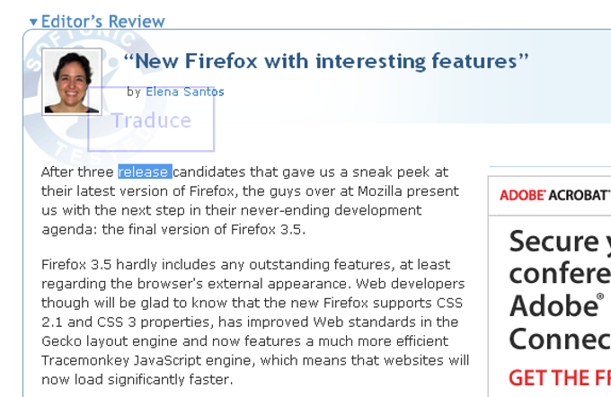
Task: Click the "New Firefox with interesting features" title
Action: tap(327, 61)
